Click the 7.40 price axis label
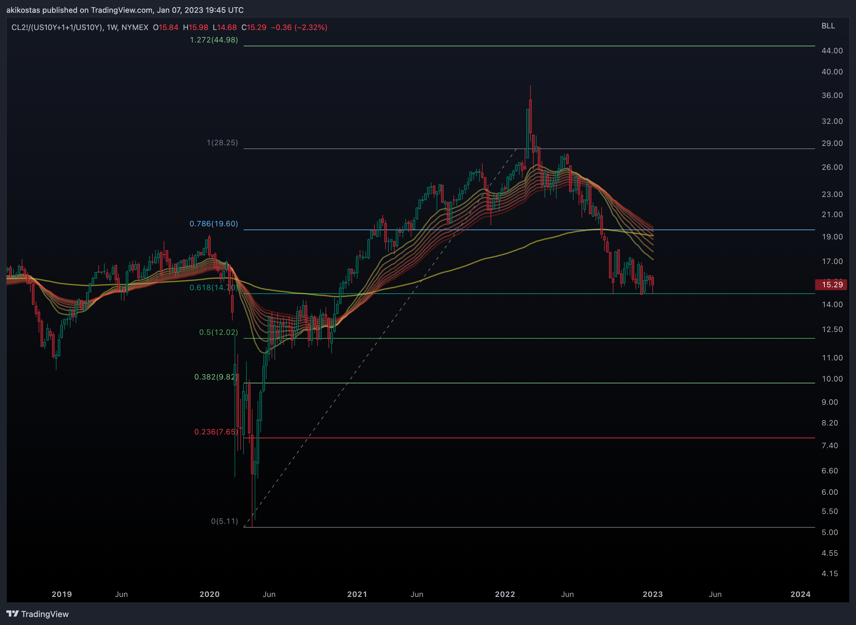856x625 pixels. (x=830, y=446)
